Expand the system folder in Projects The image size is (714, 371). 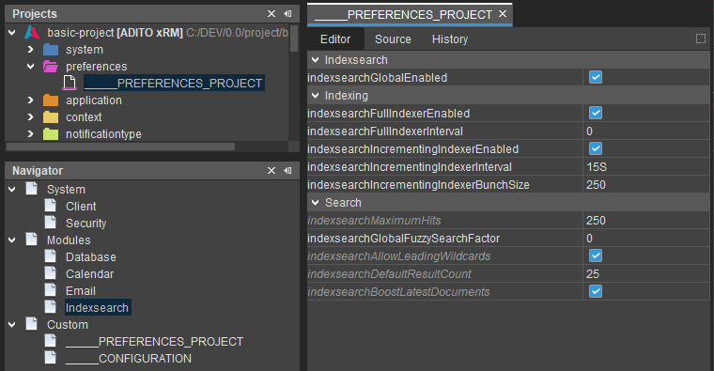click(x=30, y=49)
